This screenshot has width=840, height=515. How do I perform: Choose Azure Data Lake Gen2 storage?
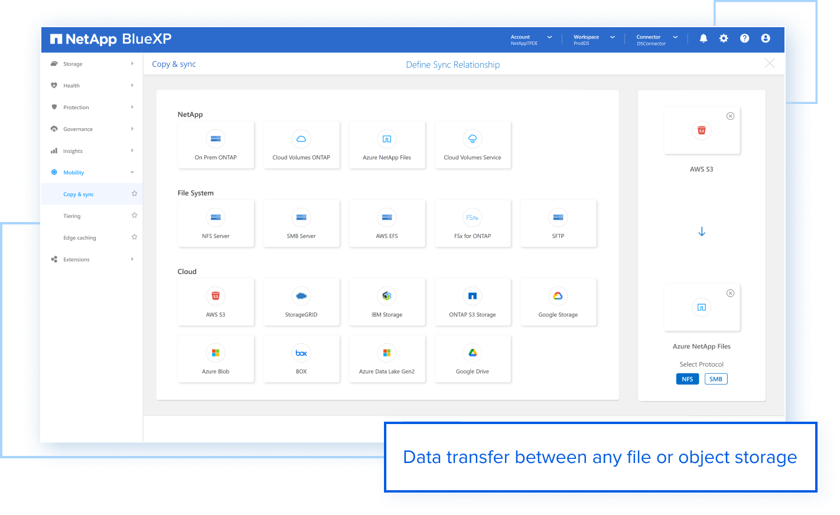387,358
